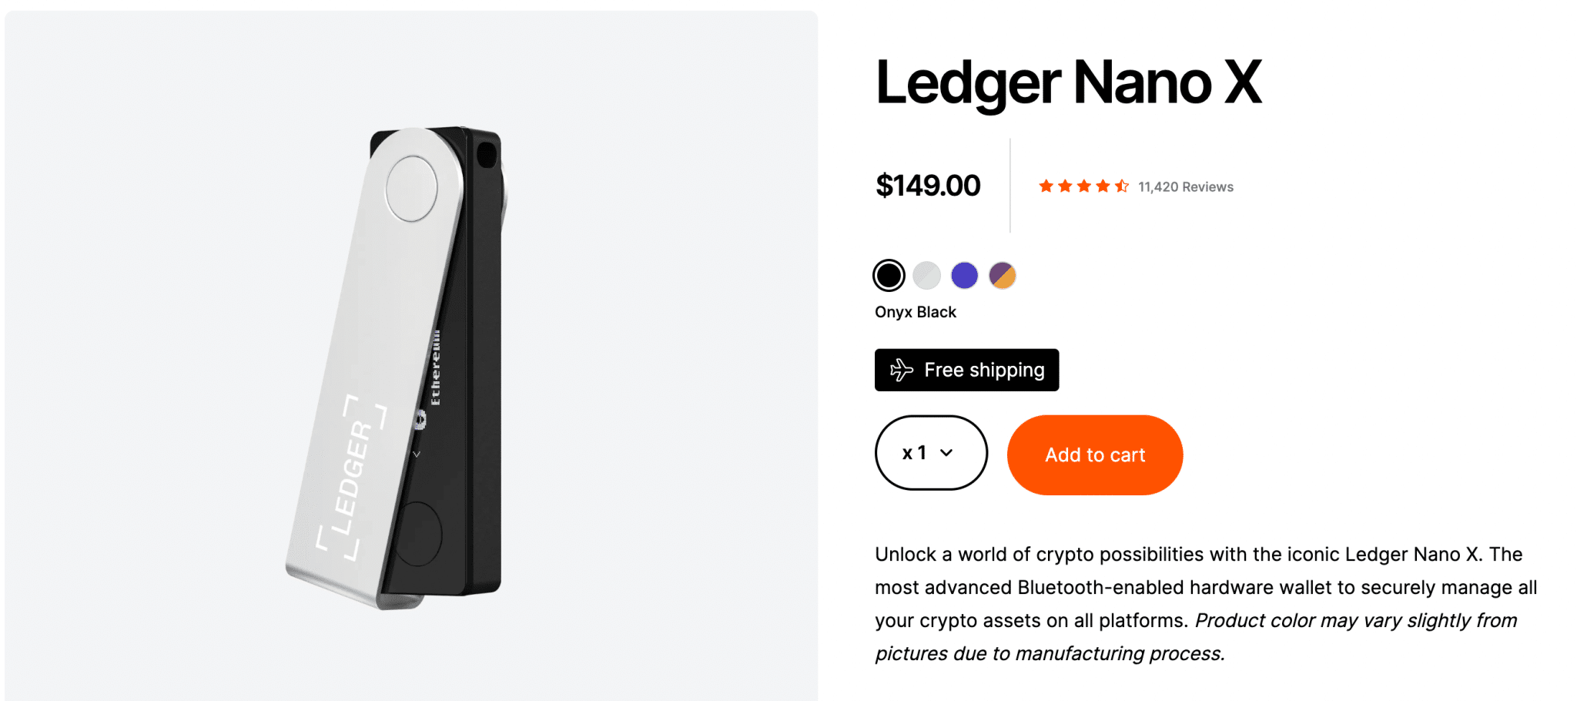Click the $149.00 price label
Screen dimensions: 1577x701
point(928,185)
